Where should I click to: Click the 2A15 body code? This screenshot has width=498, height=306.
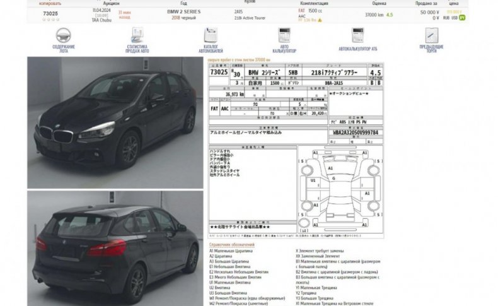pyautogui.click(x=238, y=12)
